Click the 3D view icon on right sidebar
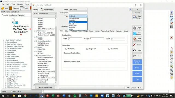The height and width of the screenshot is (98, 175). 171,20
